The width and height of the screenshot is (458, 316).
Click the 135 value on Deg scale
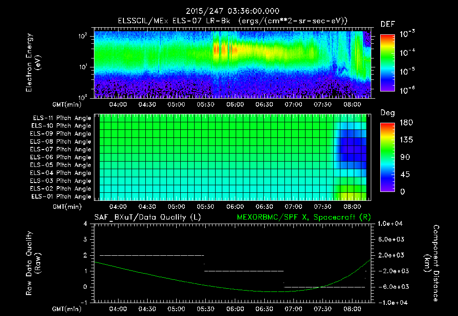[x=406, y=140]
